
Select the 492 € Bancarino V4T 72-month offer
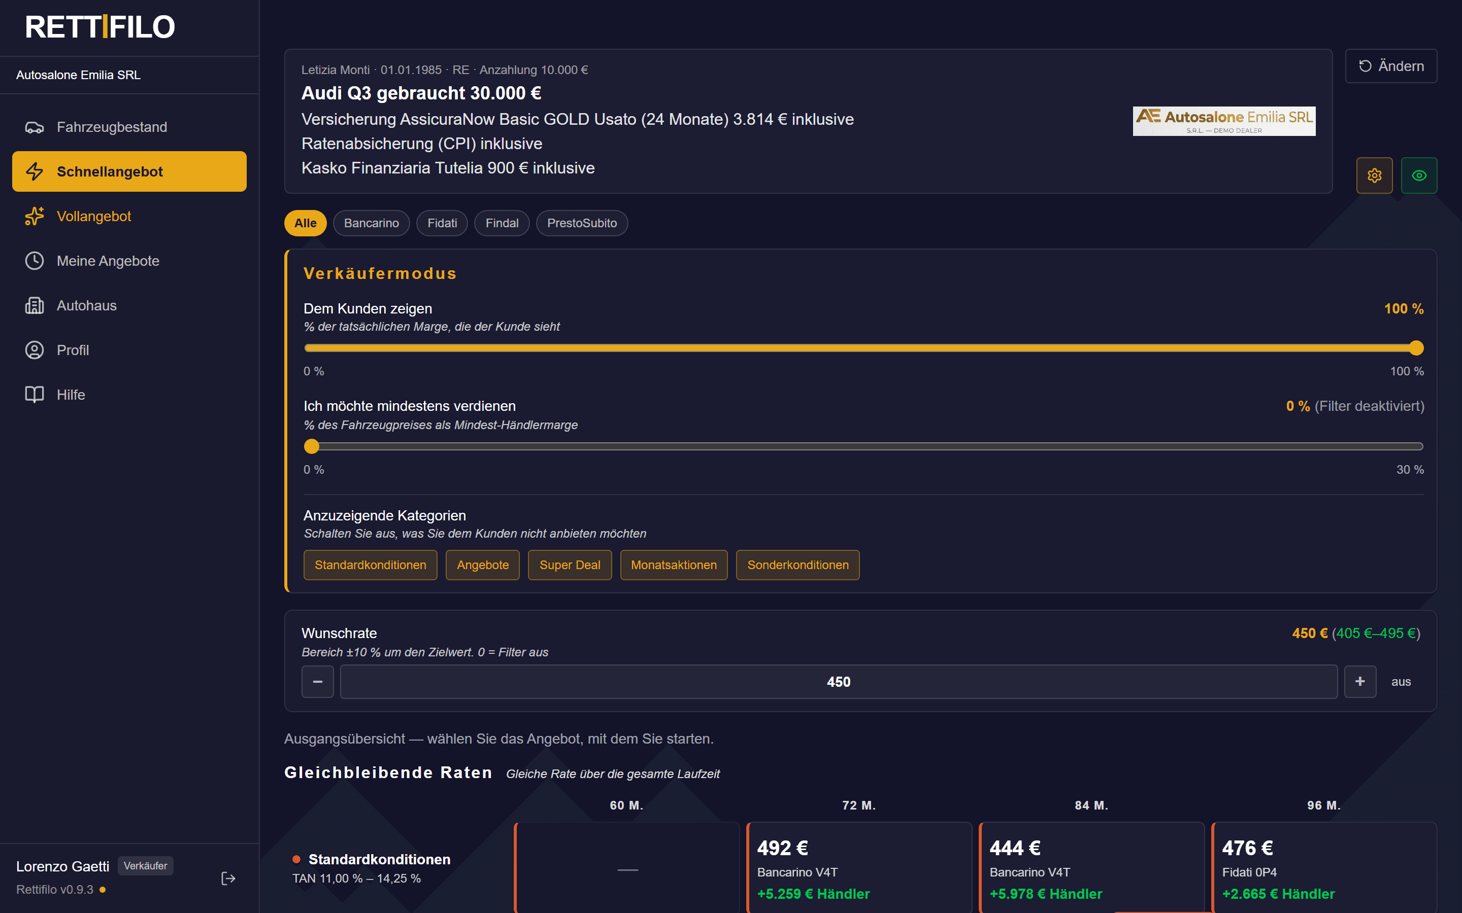[859, 868]
